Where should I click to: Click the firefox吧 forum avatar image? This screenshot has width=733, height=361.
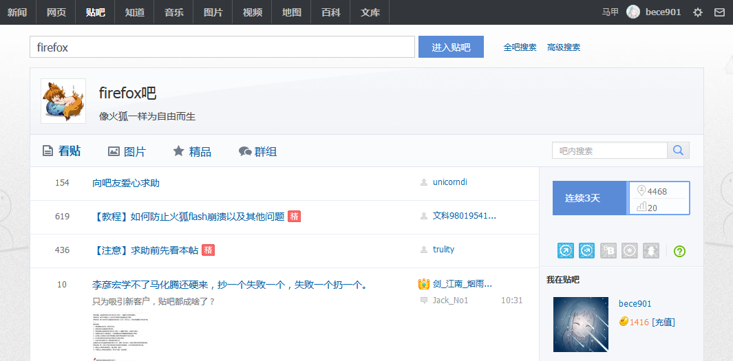63,101
